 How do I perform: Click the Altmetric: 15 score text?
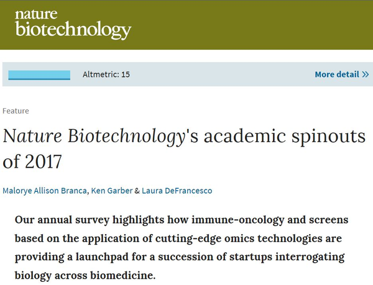(x=106, y=75)
